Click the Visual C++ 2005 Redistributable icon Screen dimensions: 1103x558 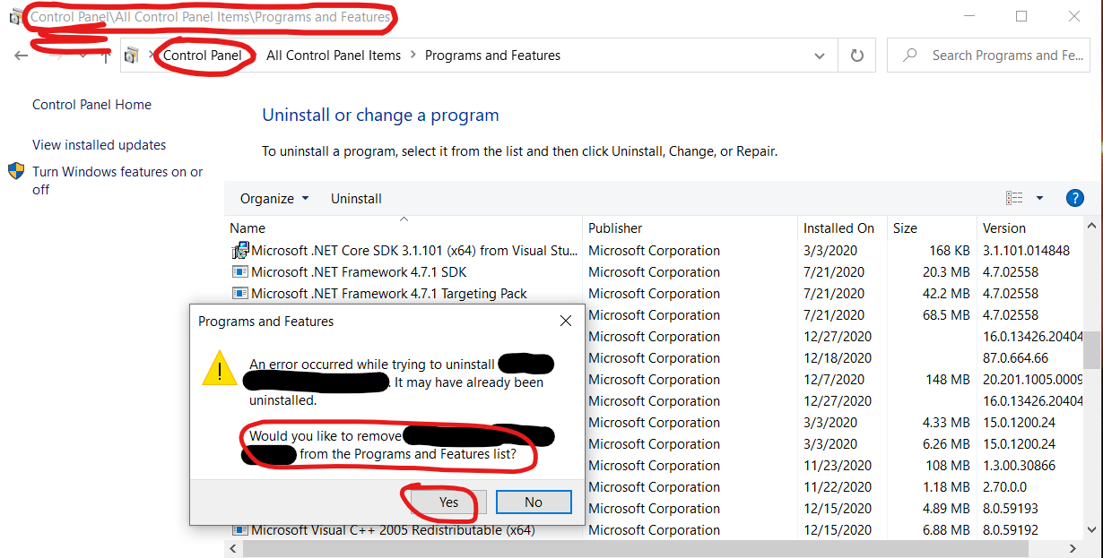point(240,530)
